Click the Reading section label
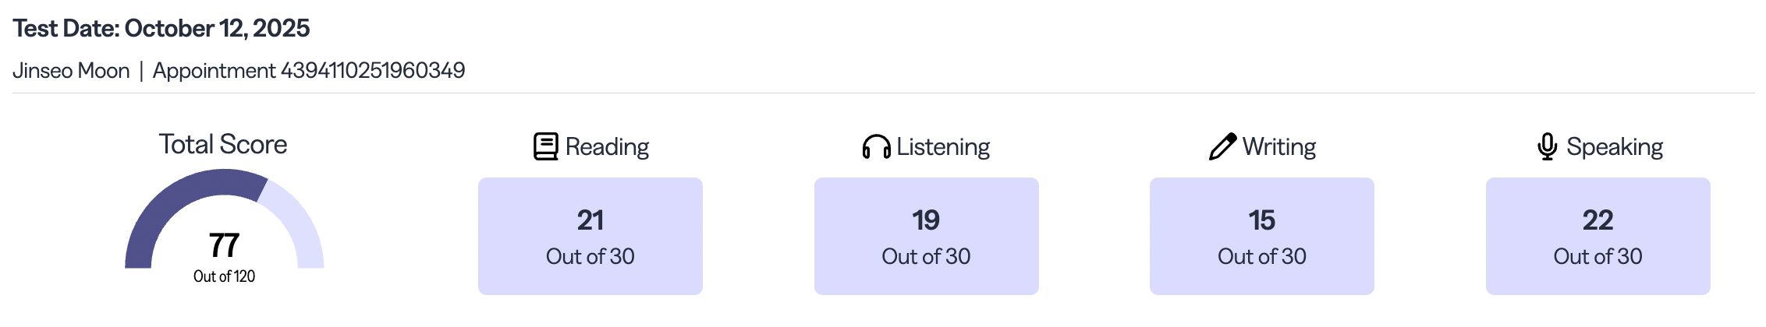 pos(607,147)
